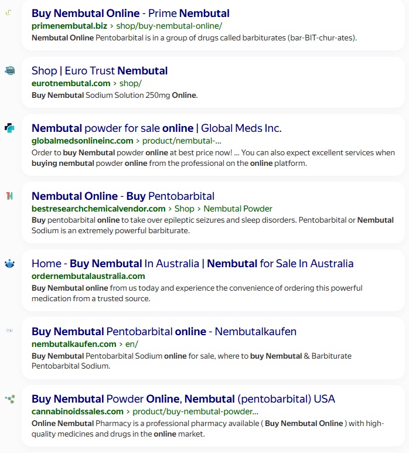Click the 'product/nembutal-...' URL path
Image resolution: width=409 pixels, height=453 pixels.
pyautogui.click(x=182, y=141)
